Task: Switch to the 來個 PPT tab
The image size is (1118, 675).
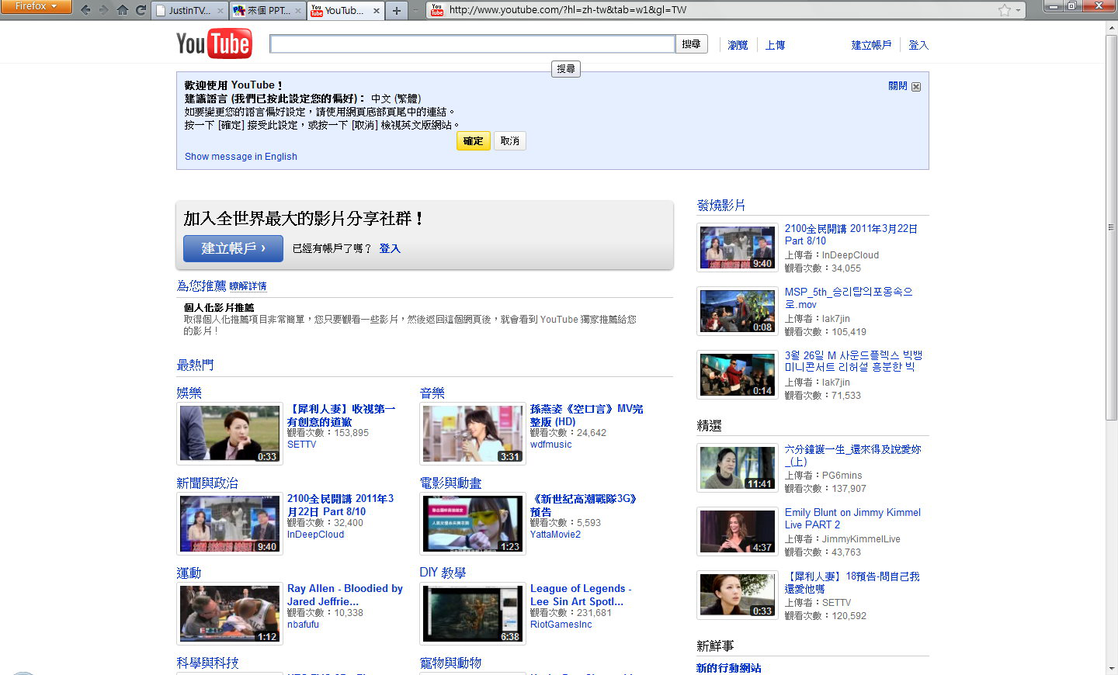Action: pos(268,11)
